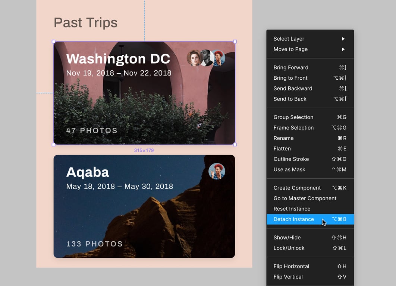Choose Create Component menu entry
The width and height of the screenshot is (396, 286).
(297, 188)
